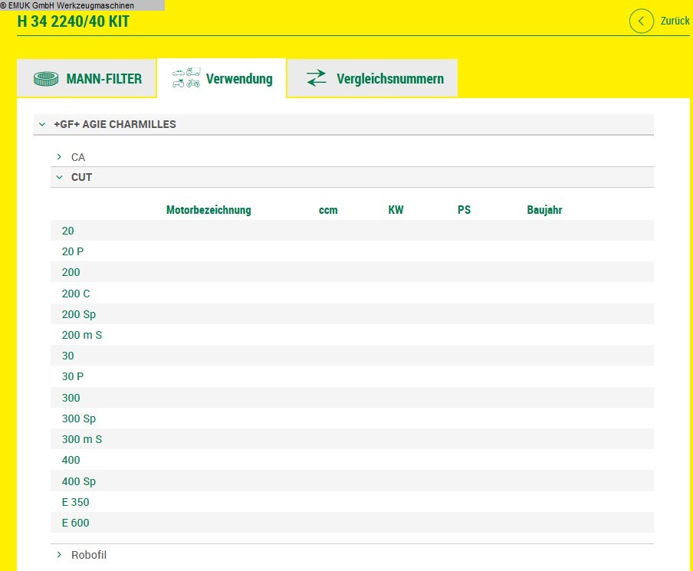Click the 300 Sp model link
Viewport: 693px width, 571px height.
coord(79,418)
